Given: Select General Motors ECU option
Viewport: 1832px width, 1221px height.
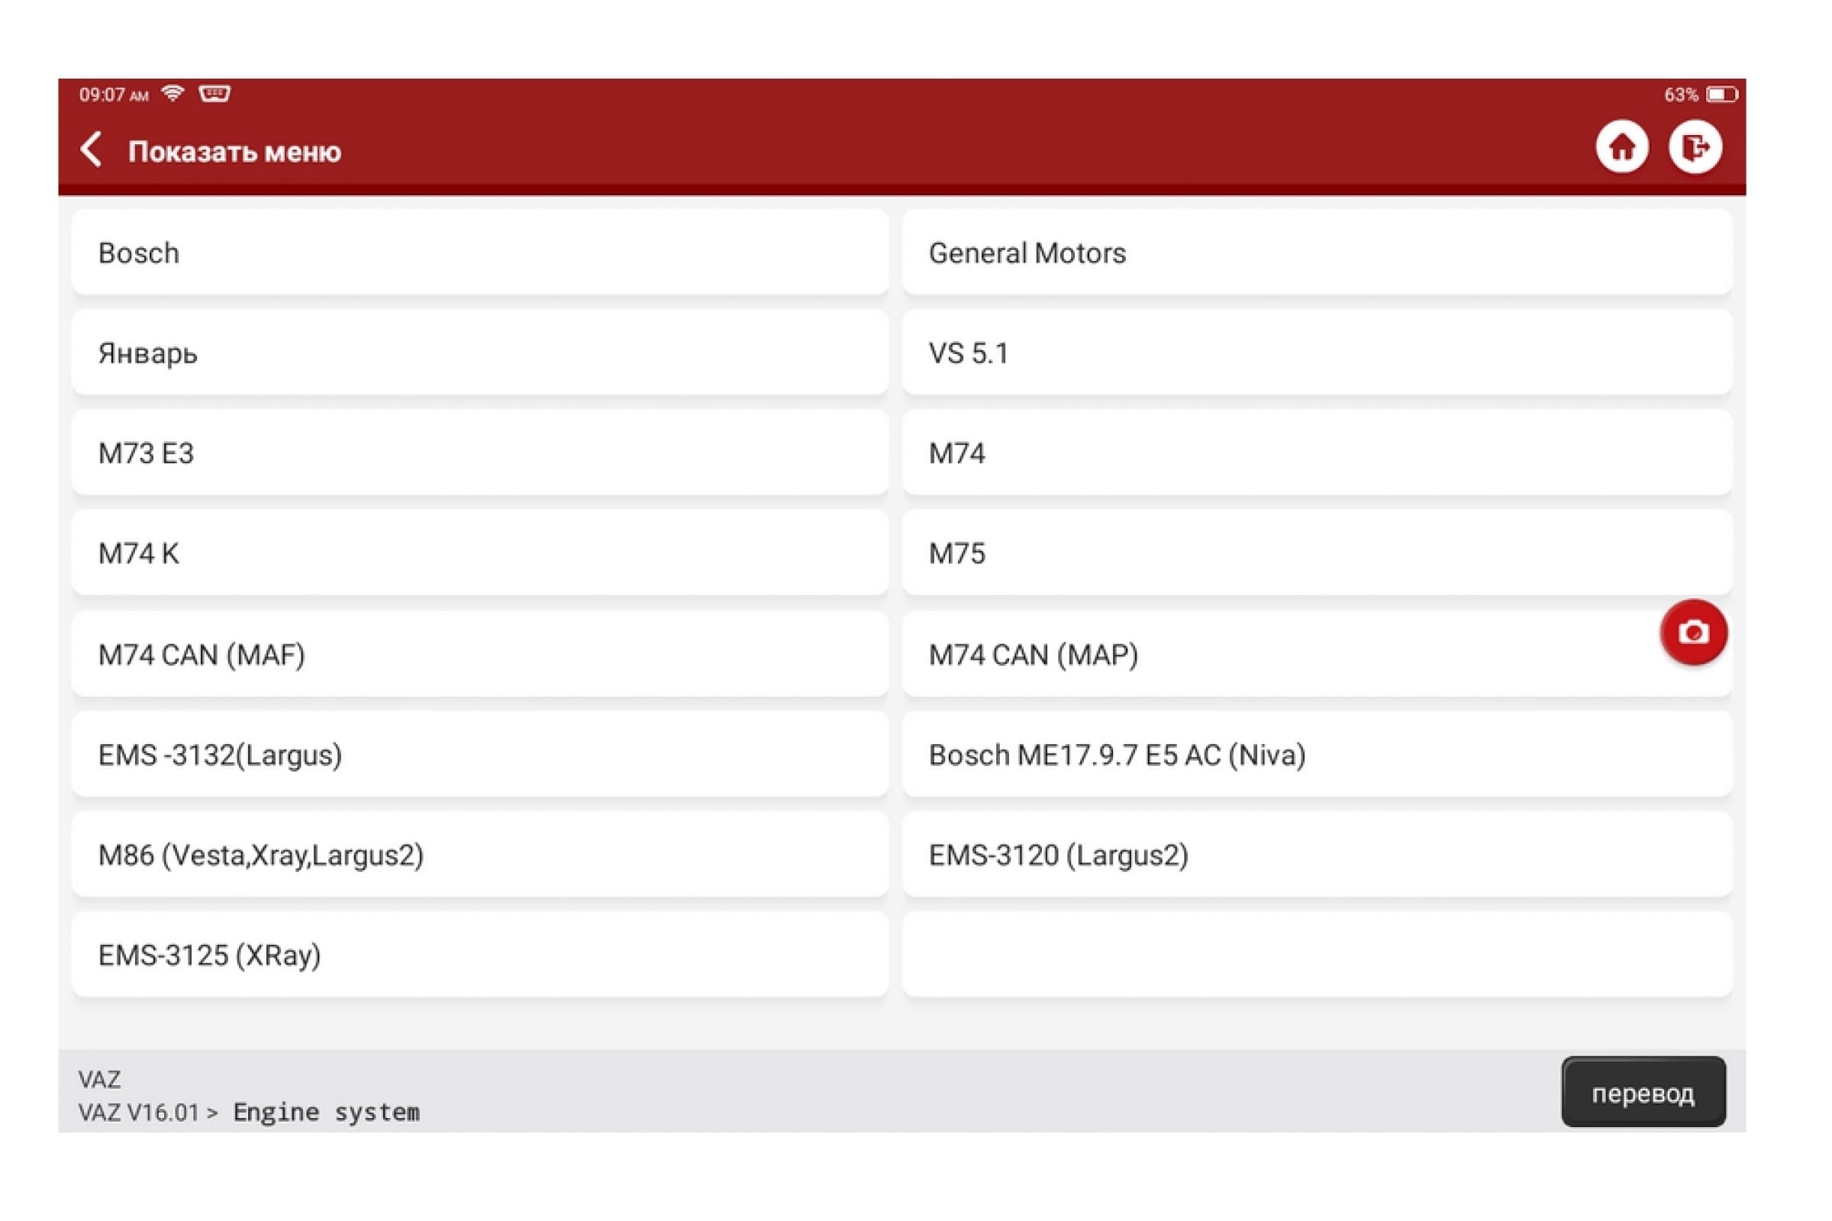Looking at the screenshot, I should [1318, 253].
